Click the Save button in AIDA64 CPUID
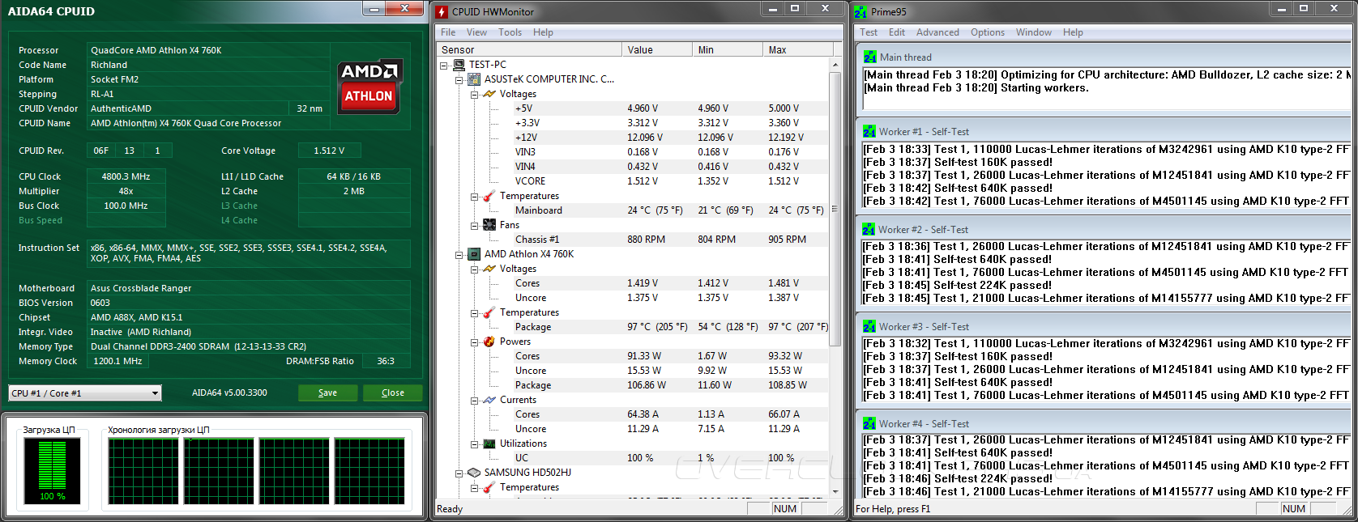Screen dimensions: 1358x522 point(327,393)
